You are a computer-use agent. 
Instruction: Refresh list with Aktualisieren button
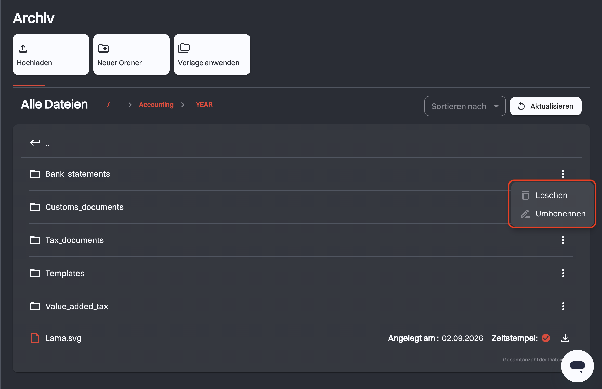click(546, 106)
